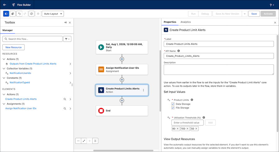
Task: Expand NotificationTypeId details chevron
Action: point(70,83)
